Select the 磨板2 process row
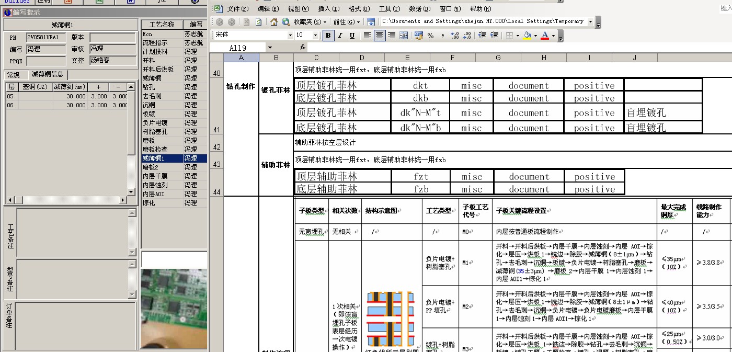 [x=174, y=167]
